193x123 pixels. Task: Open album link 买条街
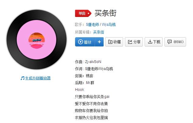coord(98,32)
